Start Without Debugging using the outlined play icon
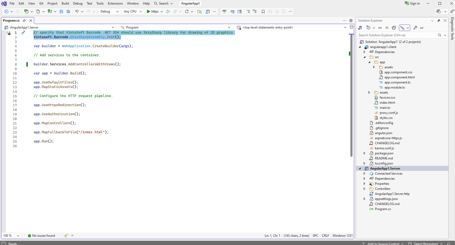The width and height of the screenshot is (455, 245). [168, 11]
